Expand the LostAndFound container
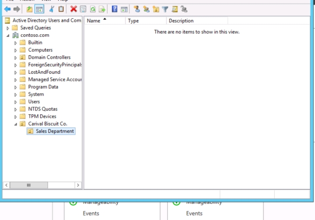 [15, 72]
